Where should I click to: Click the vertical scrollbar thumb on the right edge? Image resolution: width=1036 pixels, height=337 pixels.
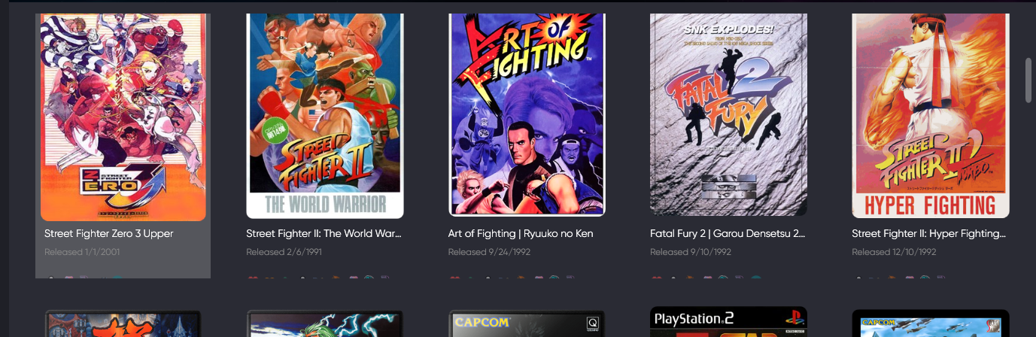pyautogui.click(x=1029, y=79)
